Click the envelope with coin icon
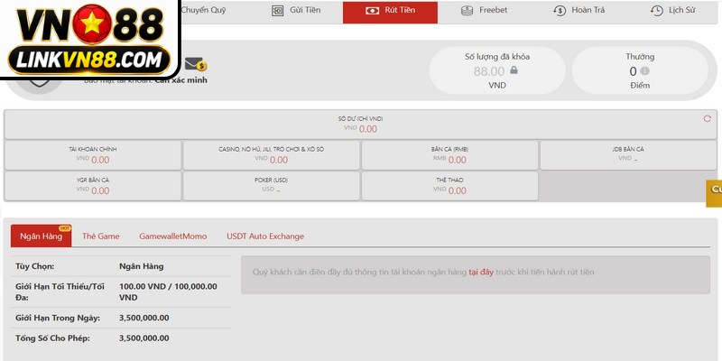Screen dimensions: 722x361 tap(196, 64)
